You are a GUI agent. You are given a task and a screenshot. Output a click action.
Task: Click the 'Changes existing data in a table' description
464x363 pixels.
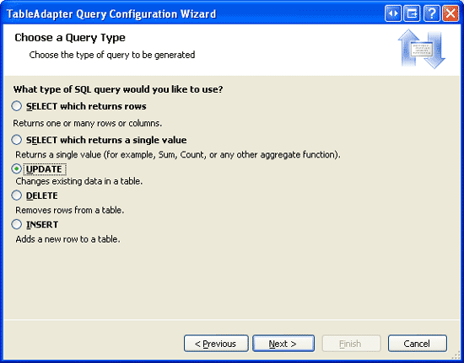(79, 181)
